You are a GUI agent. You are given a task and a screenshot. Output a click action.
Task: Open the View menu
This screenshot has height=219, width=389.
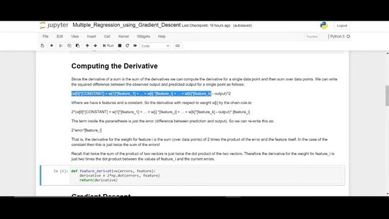click(x=75, y=36)
